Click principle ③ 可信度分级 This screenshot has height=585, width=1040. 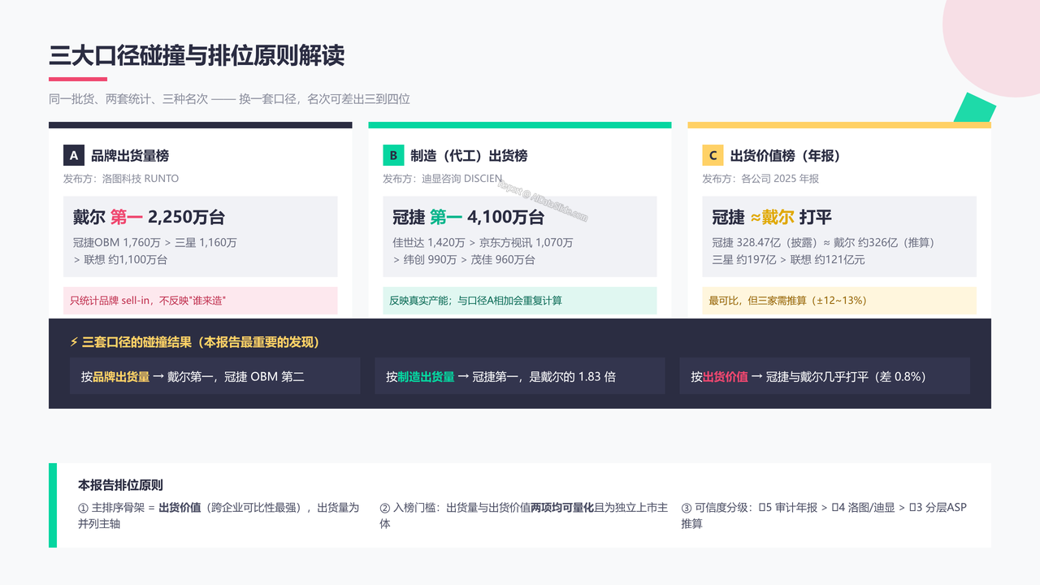[824, 515]
